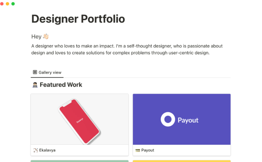262x162 pixels.
Task: Click the technologist emoji before Featured Work
Action: (35, 85)
